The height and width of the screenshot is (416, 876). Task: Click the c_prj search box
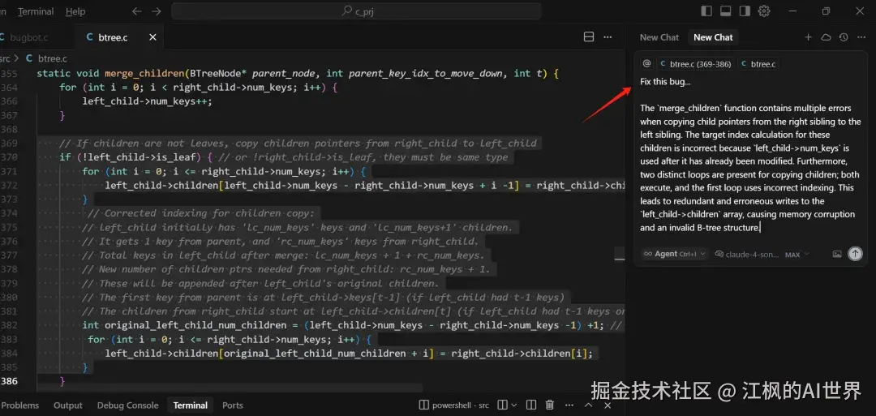coord(356,11)
